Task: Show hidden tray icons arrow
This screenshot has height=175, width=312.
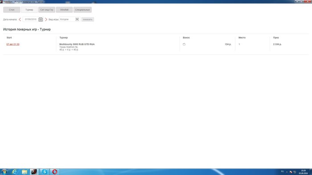Action: (287, 172)
